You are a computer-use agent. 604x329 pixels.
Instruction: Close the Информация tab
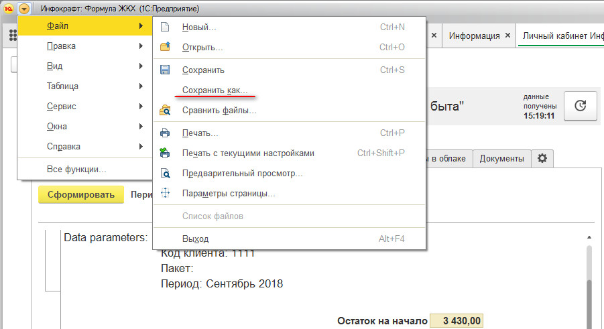507,36
